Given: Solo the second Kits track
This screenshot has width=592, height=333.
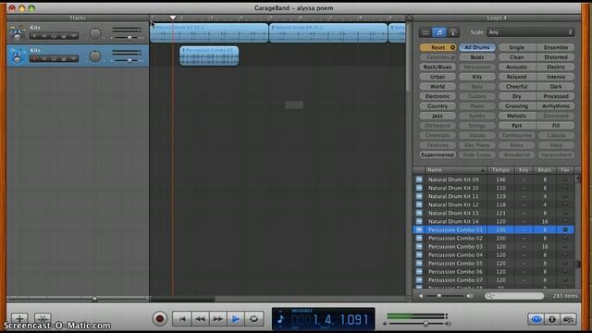Looking at the screenshot, I should coord(54,59).
